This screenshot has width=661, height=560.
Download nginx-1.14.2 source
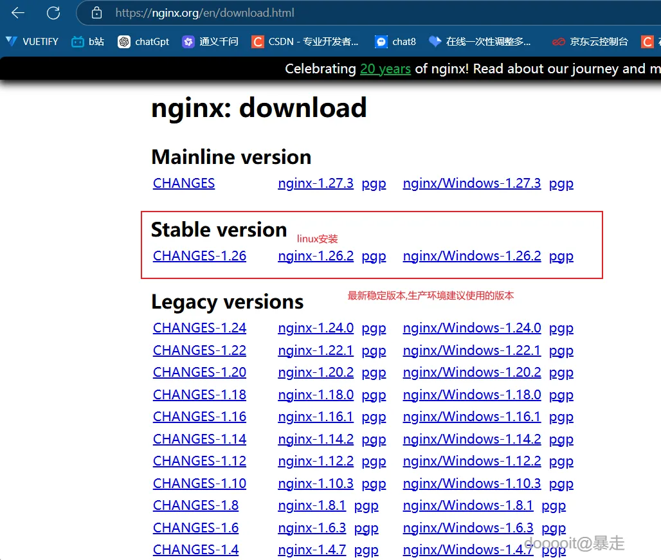pos(316,439)
